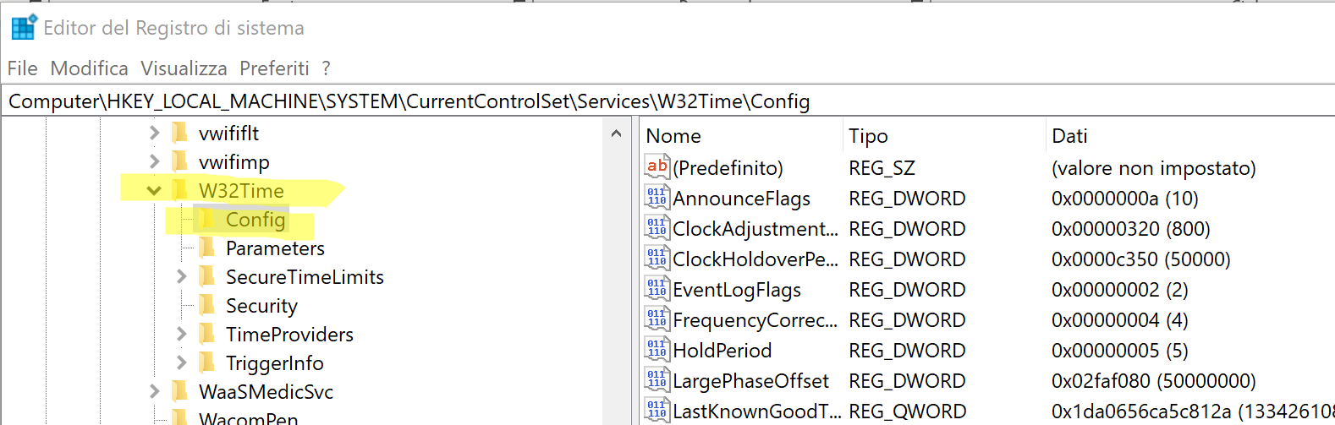This screenshot has width=1335, height=425.
Task: Select the EventLogFlags binary value icon
Action: click(x=657, y=289)
